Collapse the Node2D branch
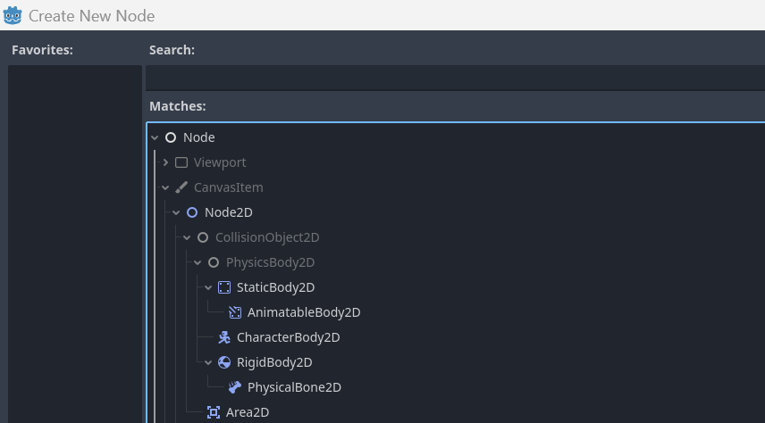765x423 pixels. (176, 212)
